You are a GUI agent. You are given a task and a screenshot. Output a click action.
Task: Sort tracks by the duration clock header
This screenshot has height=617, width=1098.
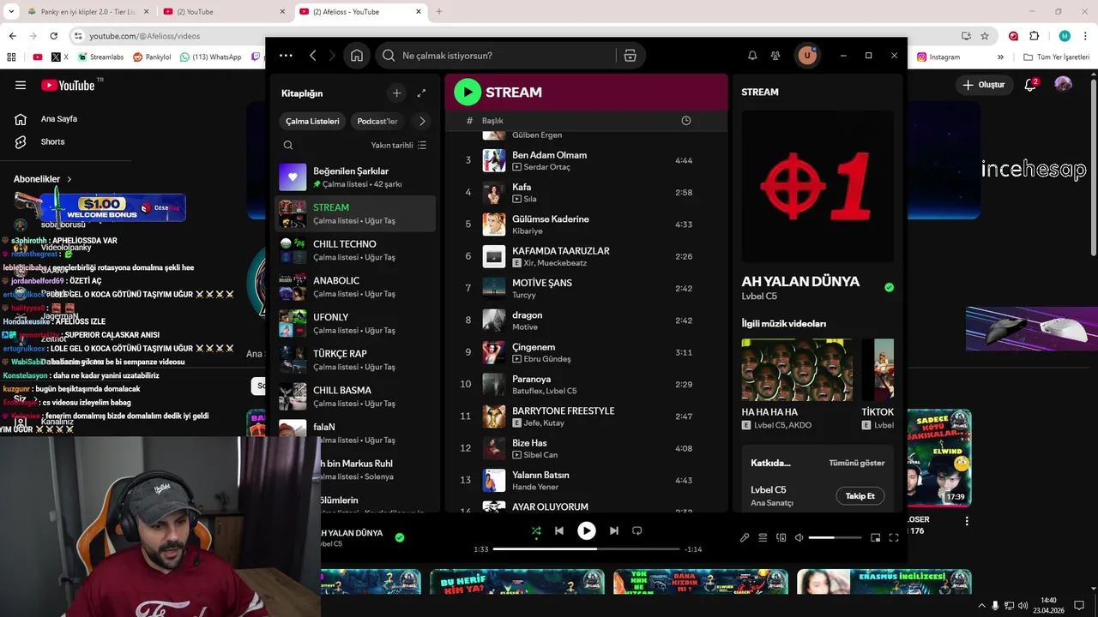[x=685, y=121]
